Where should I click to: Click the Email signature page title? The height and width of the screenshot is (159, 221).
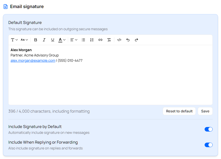(x=27, y=7)
